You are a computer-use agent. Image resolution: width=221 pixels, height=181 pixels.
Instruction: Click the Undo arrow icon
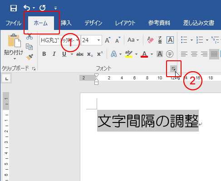(x=27, y=8)
